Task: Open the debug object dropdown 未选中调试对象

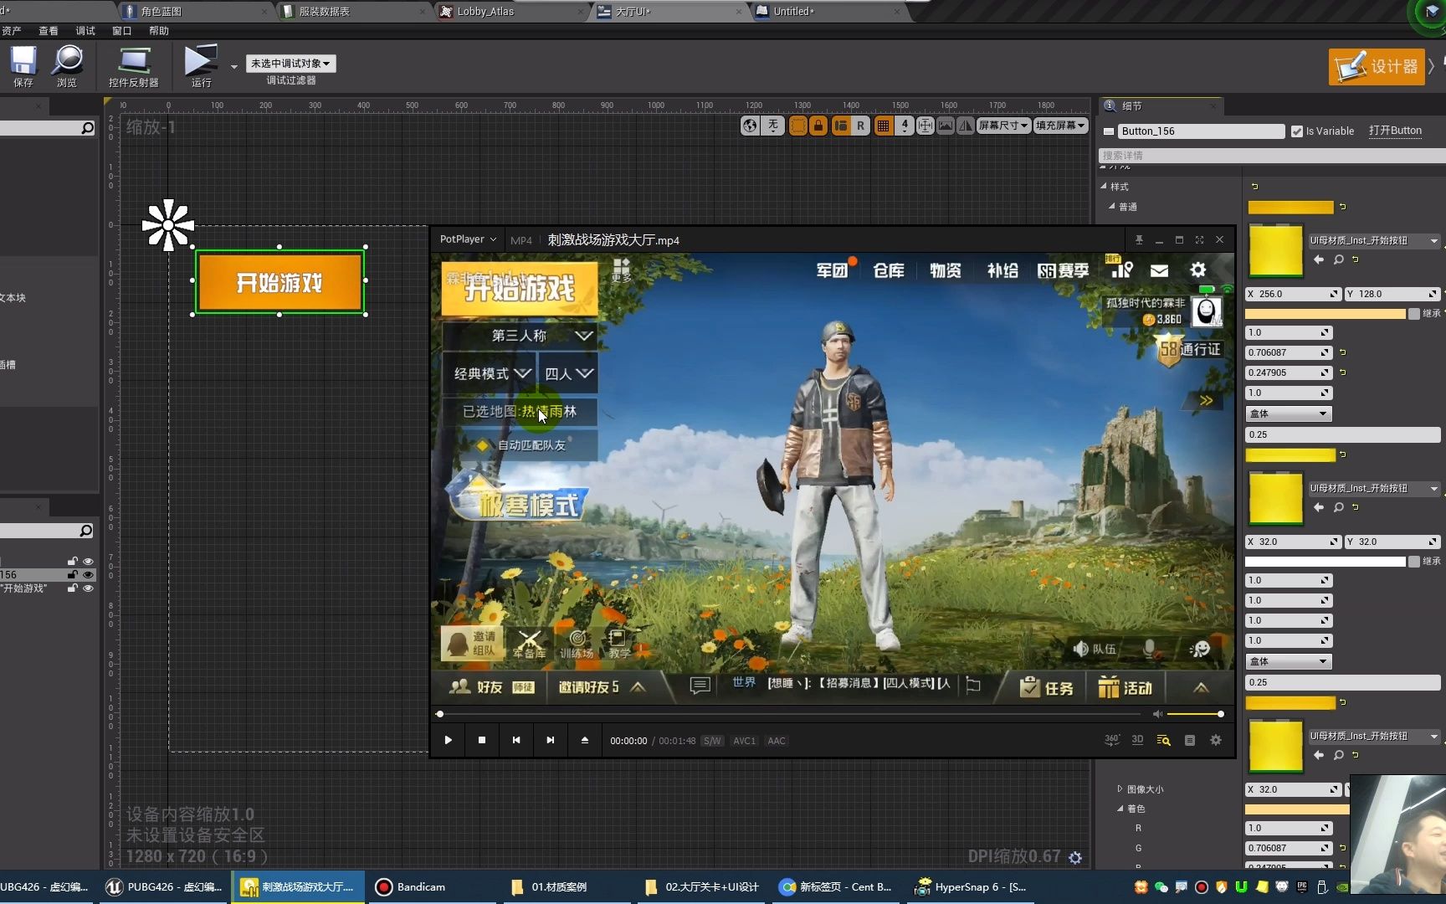Action: [x=290, y=64]
